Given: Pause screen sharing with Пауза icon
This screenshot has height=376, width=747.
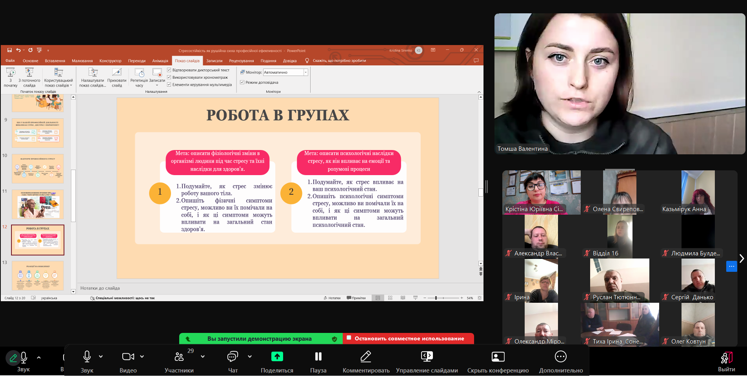Looking at the screenshot, I should [x=318, y=356].
